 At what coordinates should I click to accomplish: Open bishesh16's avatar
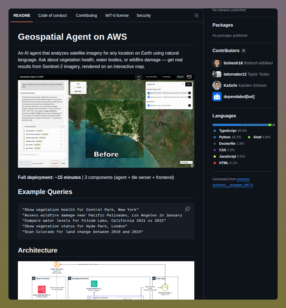[217, 63]
